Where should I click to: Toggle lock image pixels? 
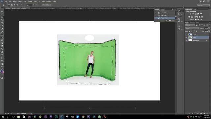click(x=192, y=31)
